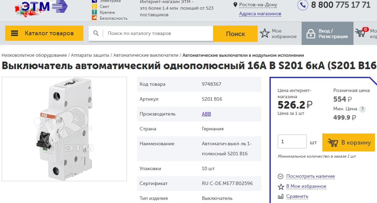Change city Ростов-на-Дону

(x=258, y=4)
